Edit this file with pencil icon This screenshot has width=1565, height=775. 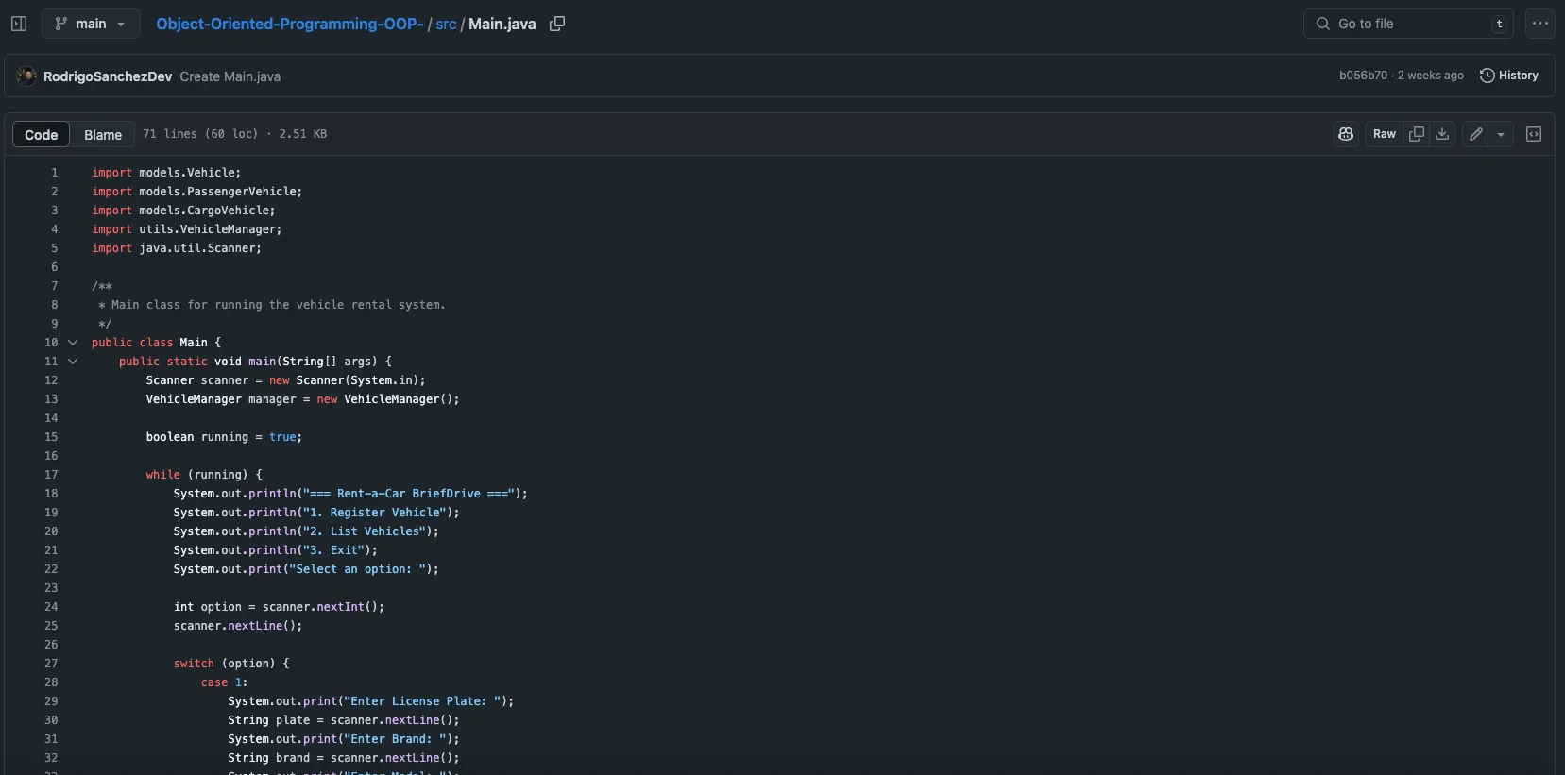(x=1476, y=134)
